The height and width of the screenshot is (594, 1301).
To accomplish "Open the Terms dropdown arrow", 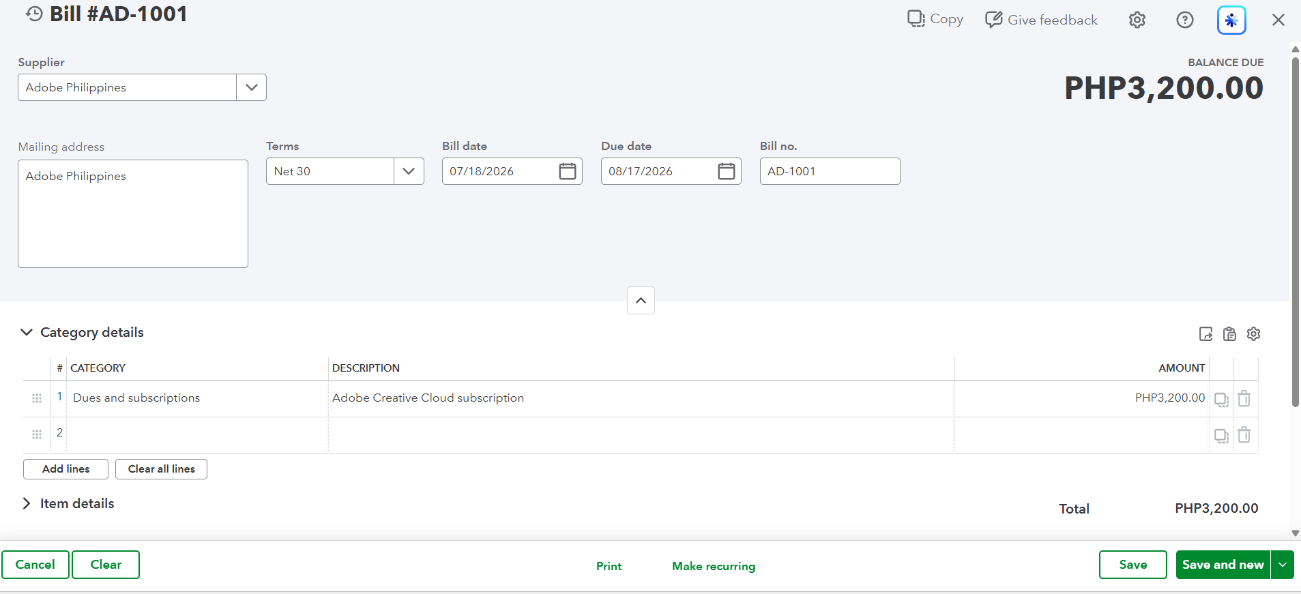I will coord(409,171).
